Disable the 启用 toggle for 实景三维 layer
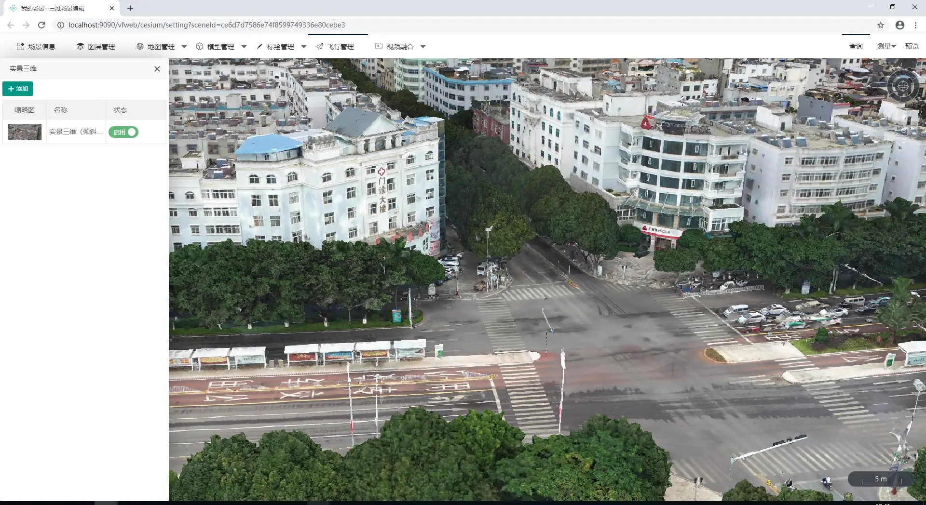Screen dimensions: 926x505 pos(123,132)
